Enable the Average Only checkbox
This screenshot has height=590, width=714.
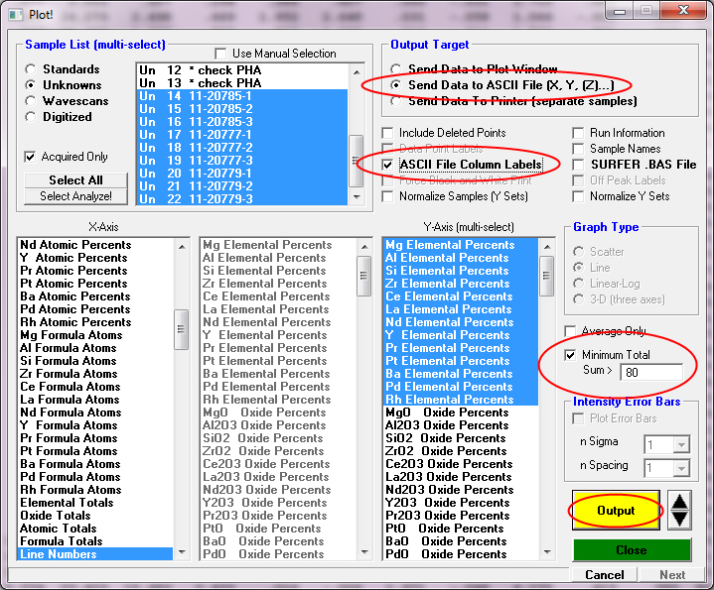coord(571,331)
